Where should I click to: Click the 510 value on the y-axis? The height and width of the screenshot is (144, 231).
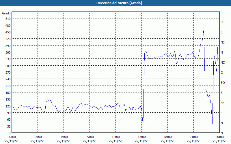8,19
